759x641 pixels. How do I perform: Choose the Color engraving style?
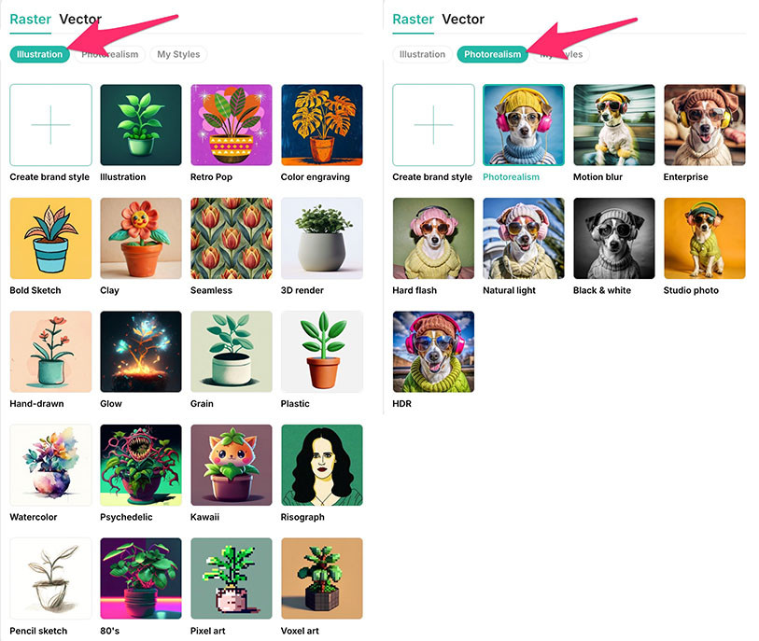click(x=322, y=125)
